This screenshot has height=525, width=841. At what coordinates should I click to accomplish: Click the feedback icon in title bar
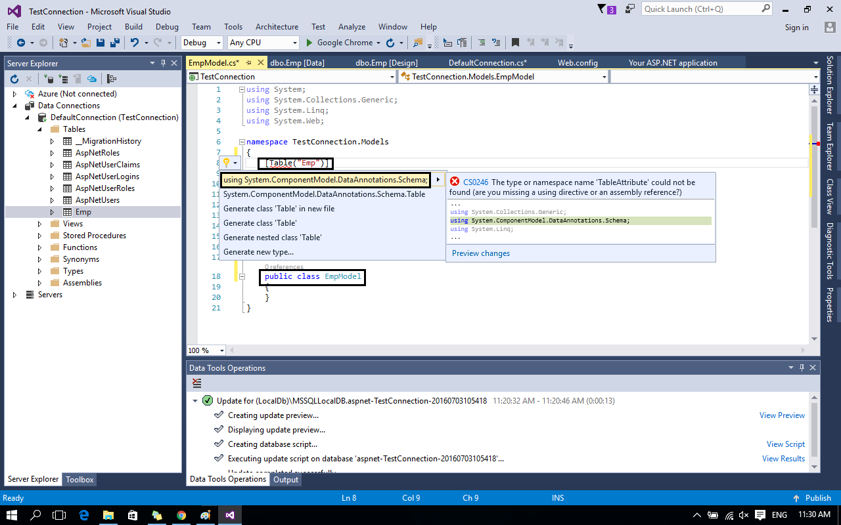coord(631,9)
